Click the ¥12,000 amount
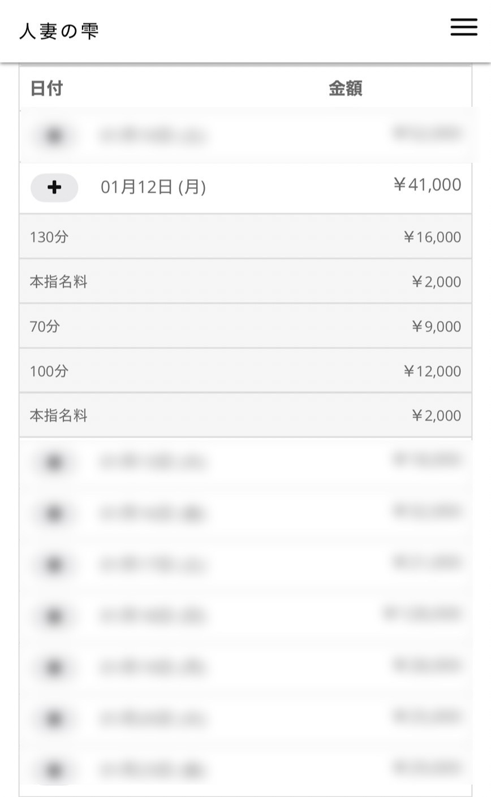 pyautogui.click(x=432, y=371)
